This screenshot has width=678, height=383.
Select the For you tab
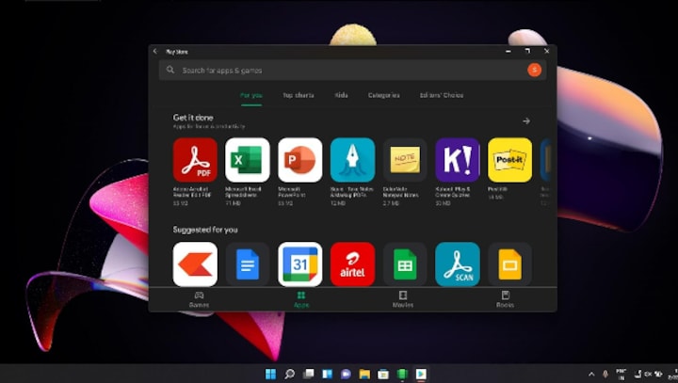point(251,95)
